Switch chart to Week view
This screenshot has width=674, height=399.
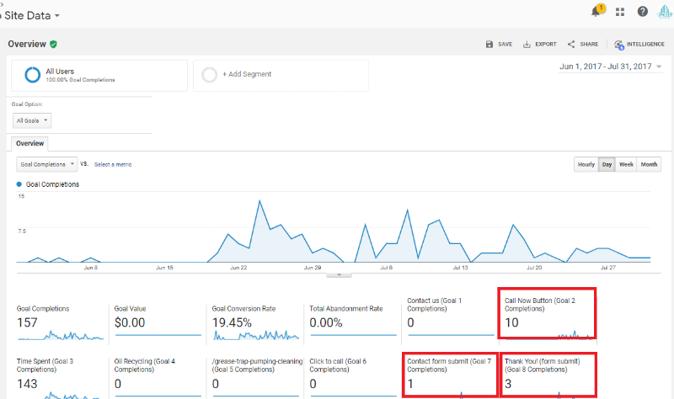coord(626,164)
